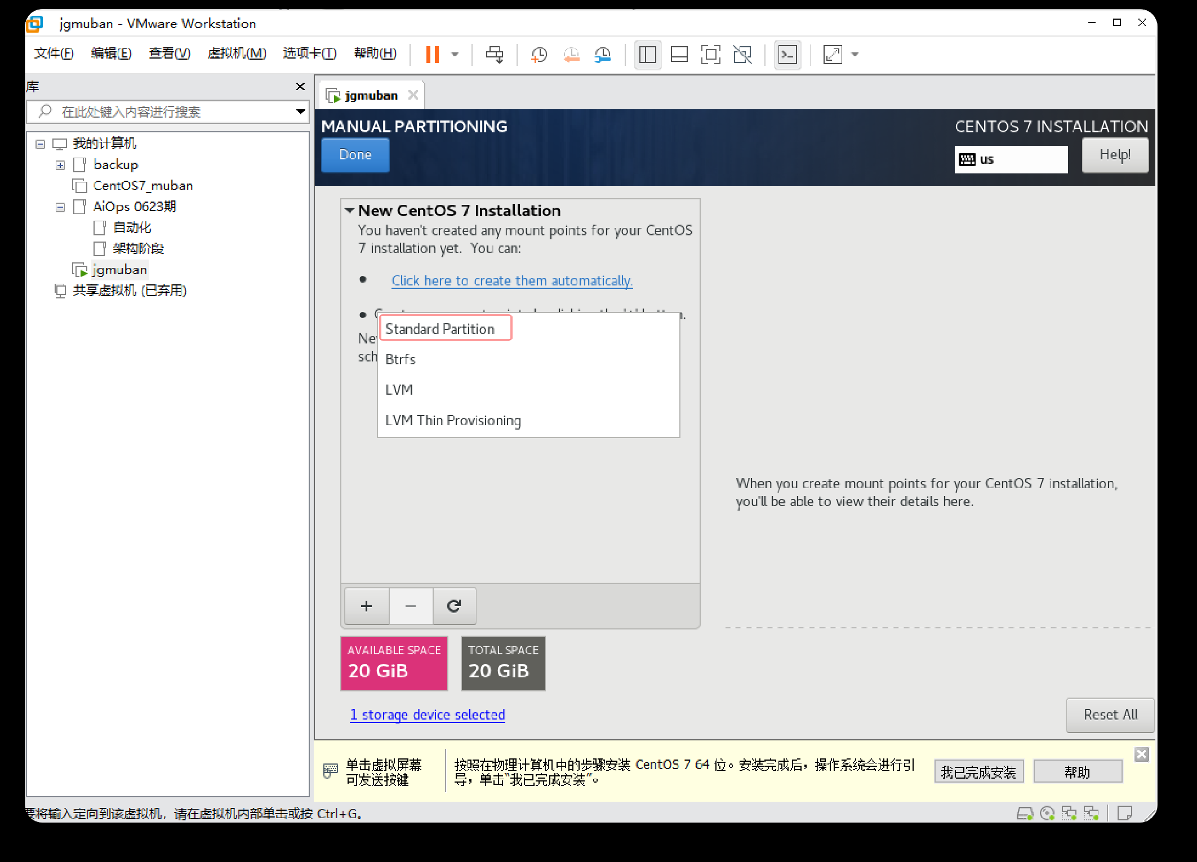
Task: Collapse the 我的计算机 tree node
Action: click(40, 144)
